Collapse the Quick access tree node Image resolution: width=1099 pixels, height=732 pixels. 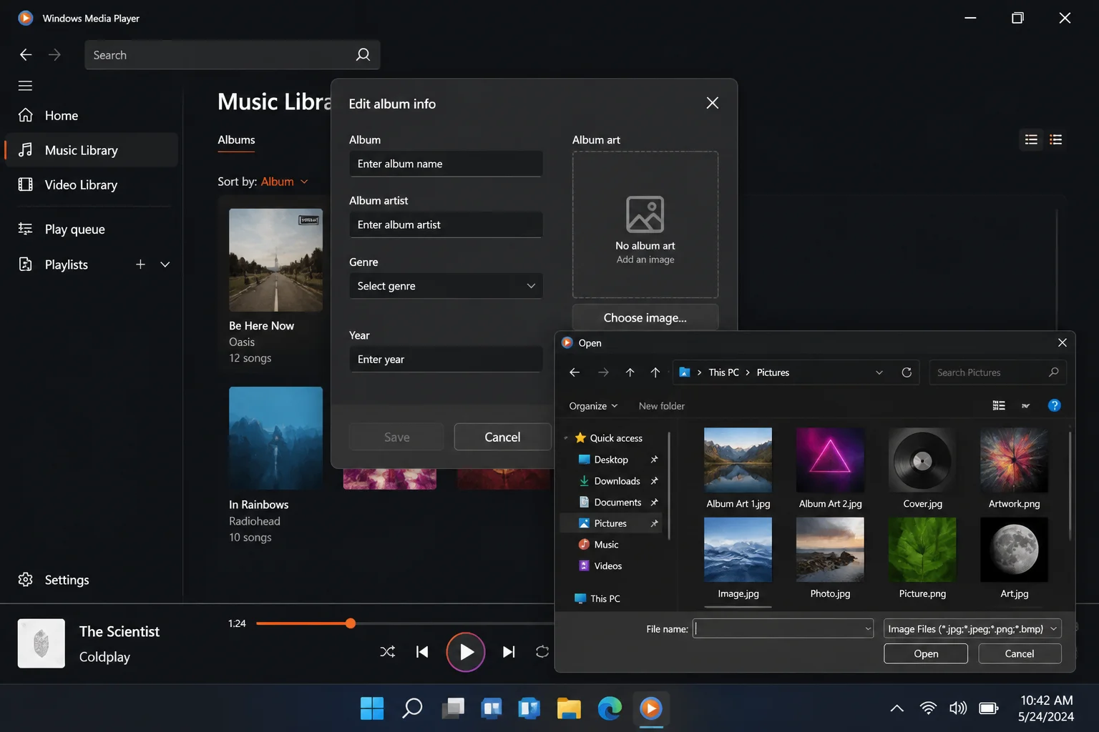point(566,438)
